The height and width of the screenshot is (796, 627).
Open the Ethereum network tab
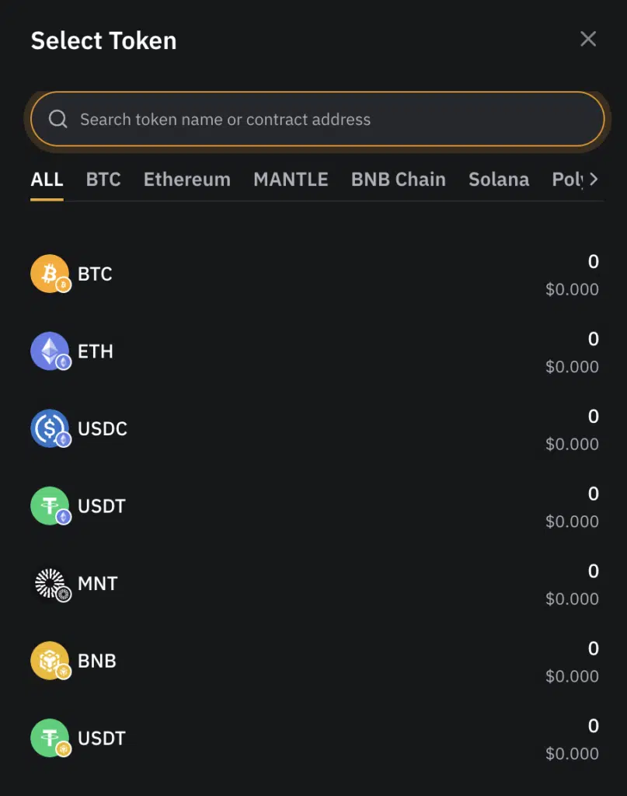click(x=187, y=180)
